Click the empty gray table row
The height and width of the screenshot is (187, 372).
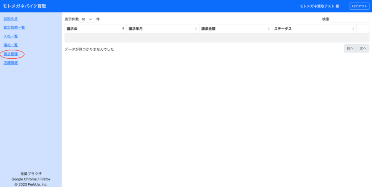click(217, 38)
